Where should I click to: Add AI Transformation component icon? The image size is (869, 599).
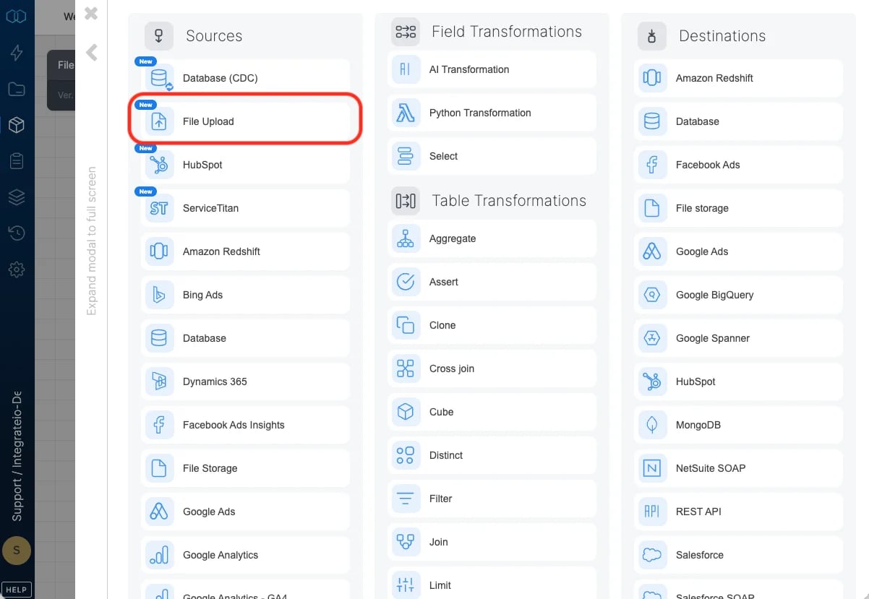[406, 69]
